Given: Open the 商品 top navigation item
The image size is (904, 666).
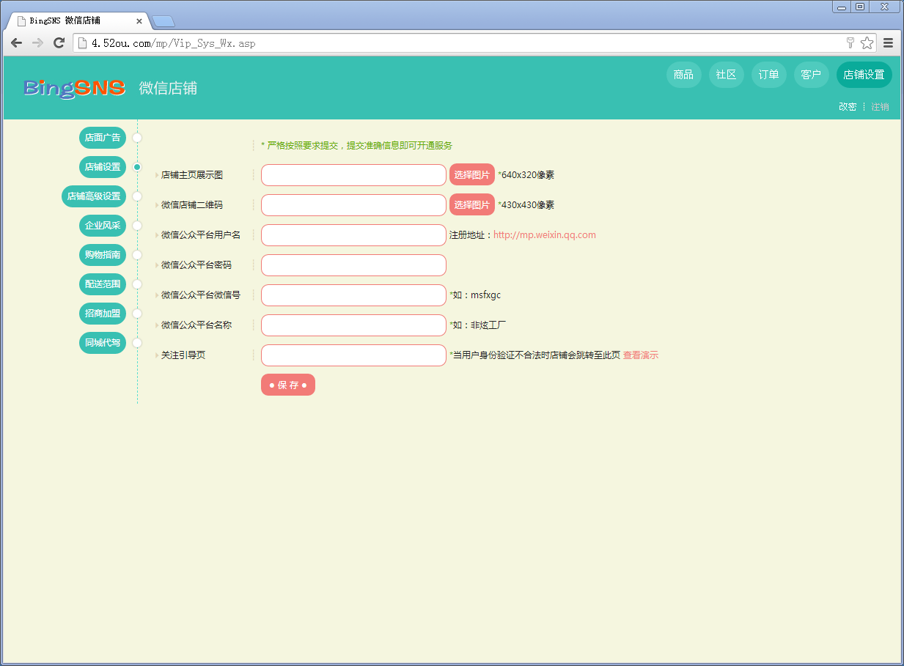Looking at the screenshot, I should [x=683, y=75].
